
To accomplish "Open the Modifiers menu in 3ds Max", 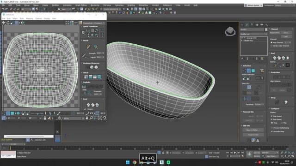I will (55, 5).
